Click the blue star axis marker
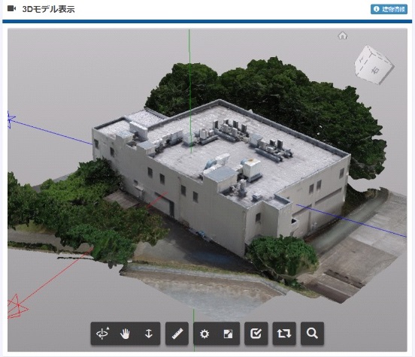Image resolution: width=415 pixels, height=357 pixels. (x=11, y=120)
